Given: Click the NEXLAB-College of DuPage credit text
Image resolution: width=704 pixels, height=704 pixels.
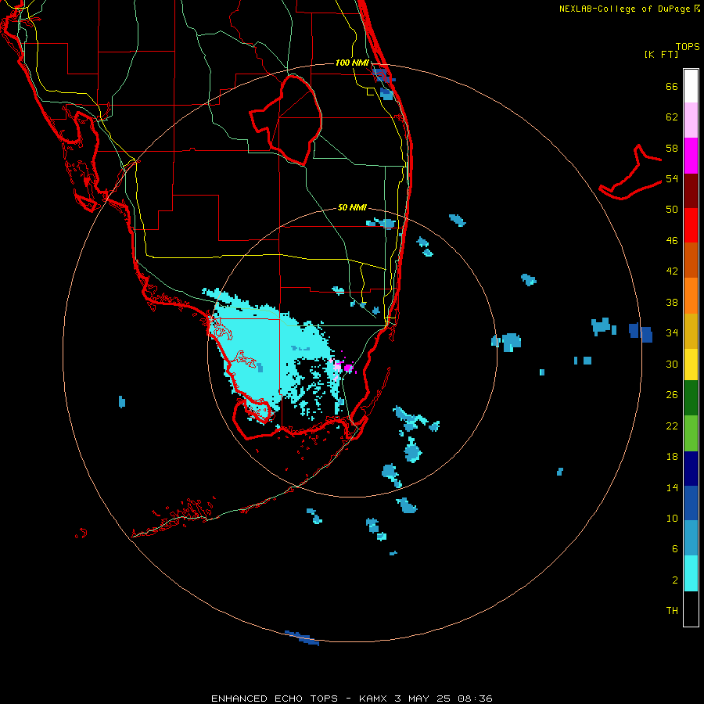Looking at the screenshot, I should point(625,9).
